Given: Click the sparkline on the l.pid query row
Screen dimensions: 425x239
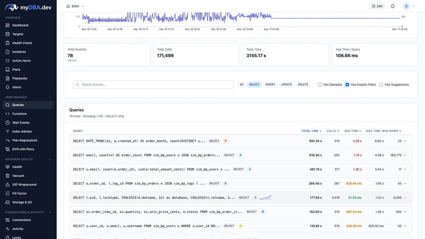Looking at the screenshot, I should 265,198.
